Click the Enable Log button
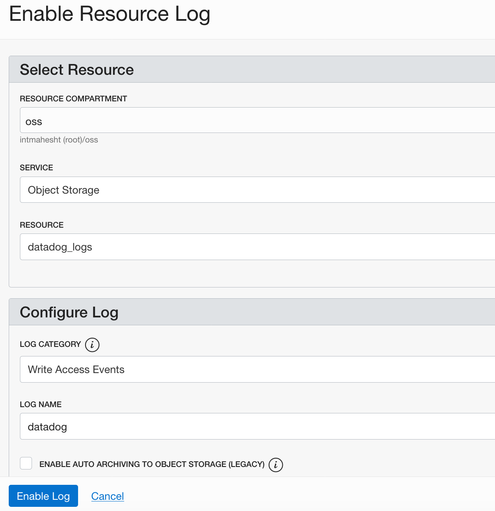 (43, 496)
